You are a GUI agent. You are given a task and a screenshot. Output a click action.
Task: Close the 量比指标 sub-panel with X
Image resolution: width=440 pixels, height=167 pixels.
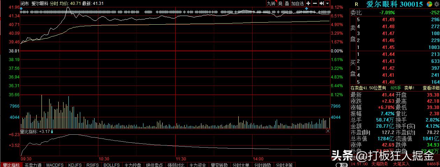coord(328,131)
